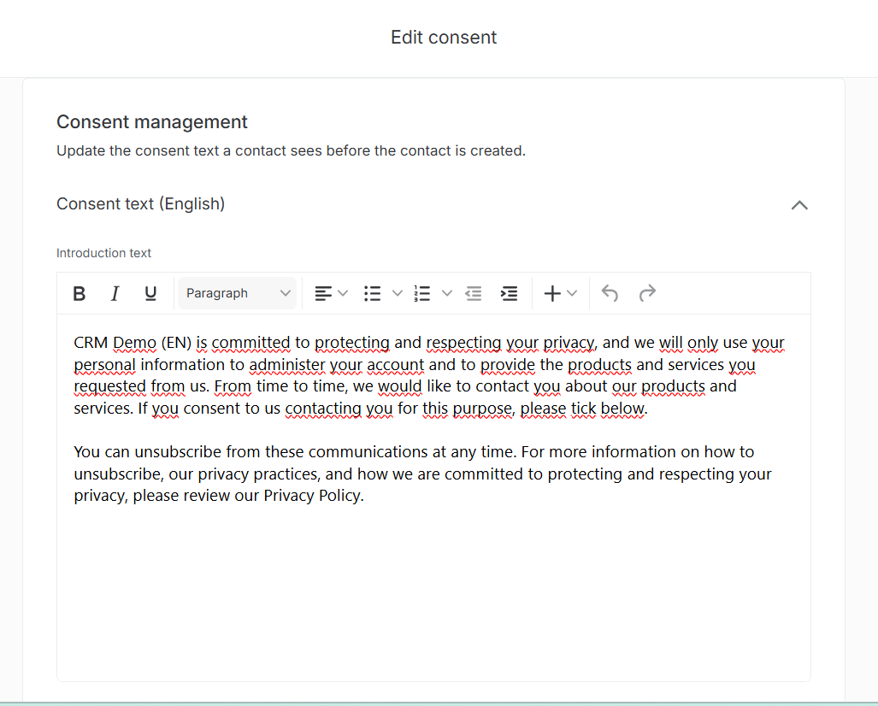The image size is (878, 706).
Task: Collapse the Consent text (English) section
Action: pyautogui.click(x=799, y=205)
